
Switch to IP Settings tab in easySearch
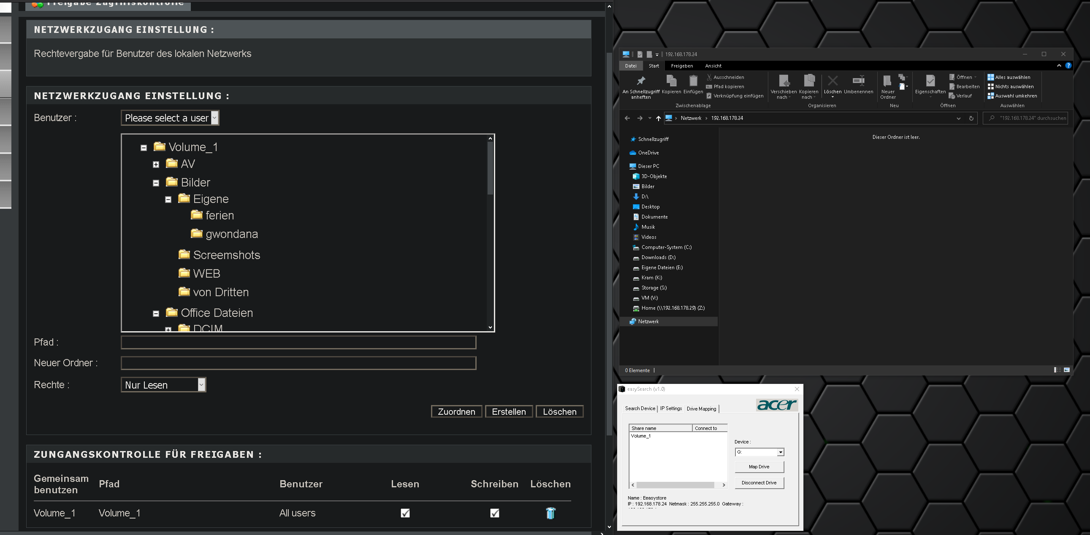(671, 408)
